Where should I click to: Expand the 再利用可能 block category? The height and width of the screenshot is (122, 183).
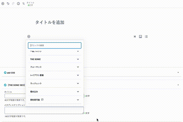point(55,100)
